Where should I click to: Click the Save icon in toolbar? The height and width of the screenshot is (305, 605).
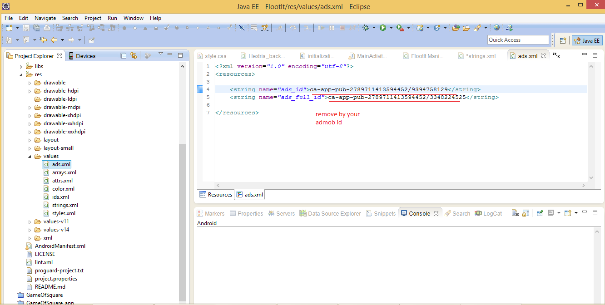click(x=26, y=28)
